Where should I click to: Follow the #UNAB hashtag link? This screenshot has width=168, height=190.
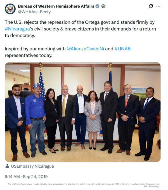[122, 49]
